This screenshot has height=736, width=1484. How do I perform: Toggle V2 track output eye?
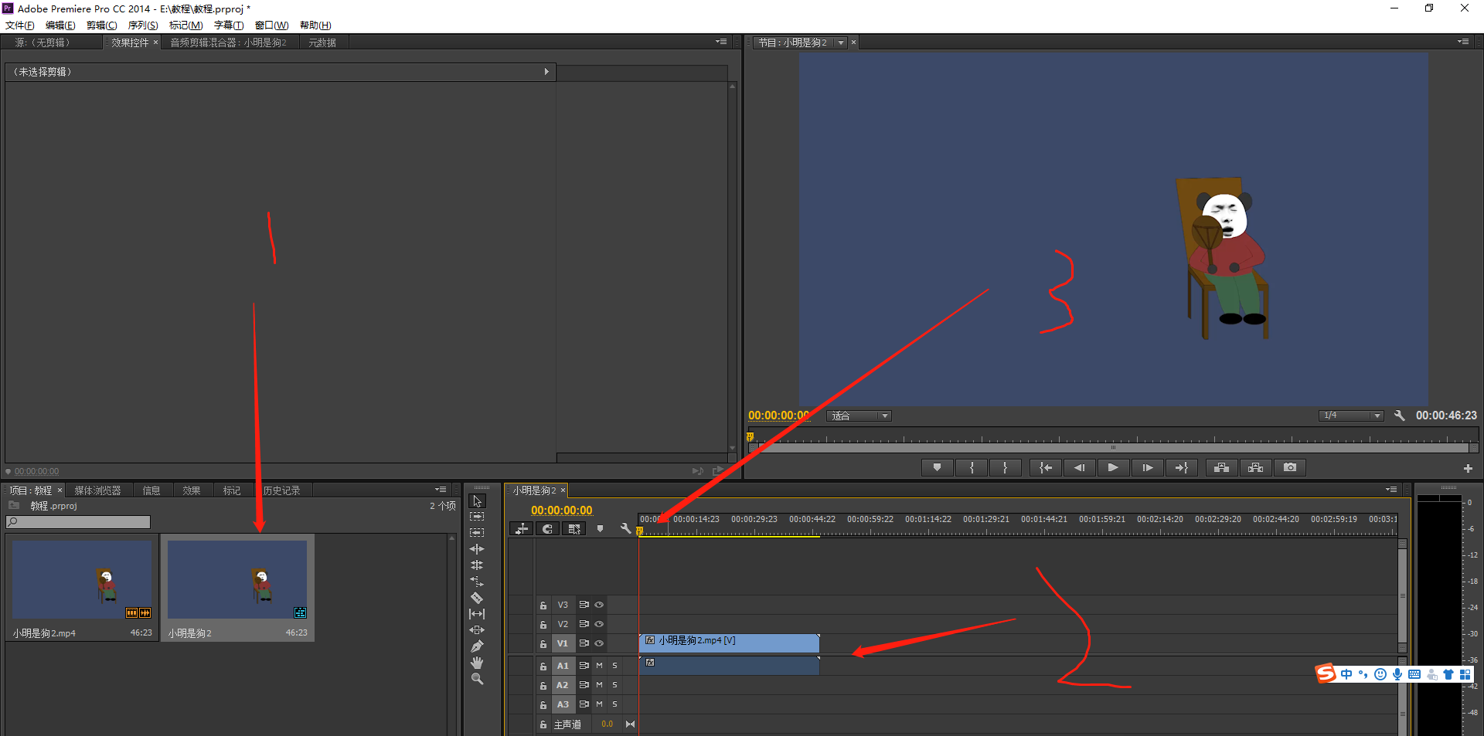[599, 624]
